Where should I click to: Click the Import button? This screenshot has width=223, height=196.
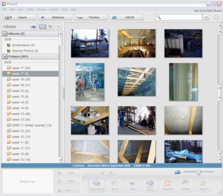click(20, 17)
